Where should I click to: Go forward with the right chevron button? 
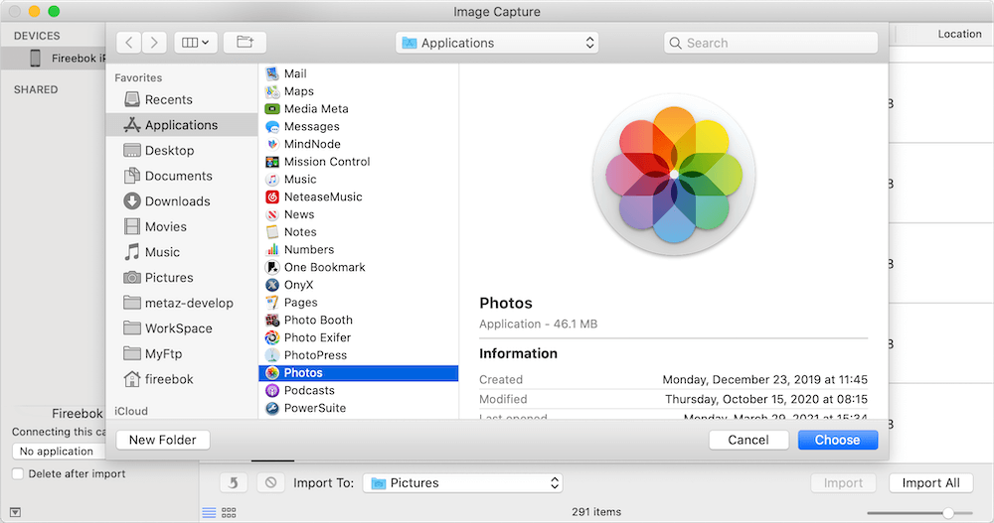pos(154,43)
